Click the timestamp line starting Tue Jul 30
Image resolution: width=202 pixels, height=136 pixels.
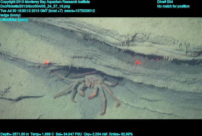[48, 11]
